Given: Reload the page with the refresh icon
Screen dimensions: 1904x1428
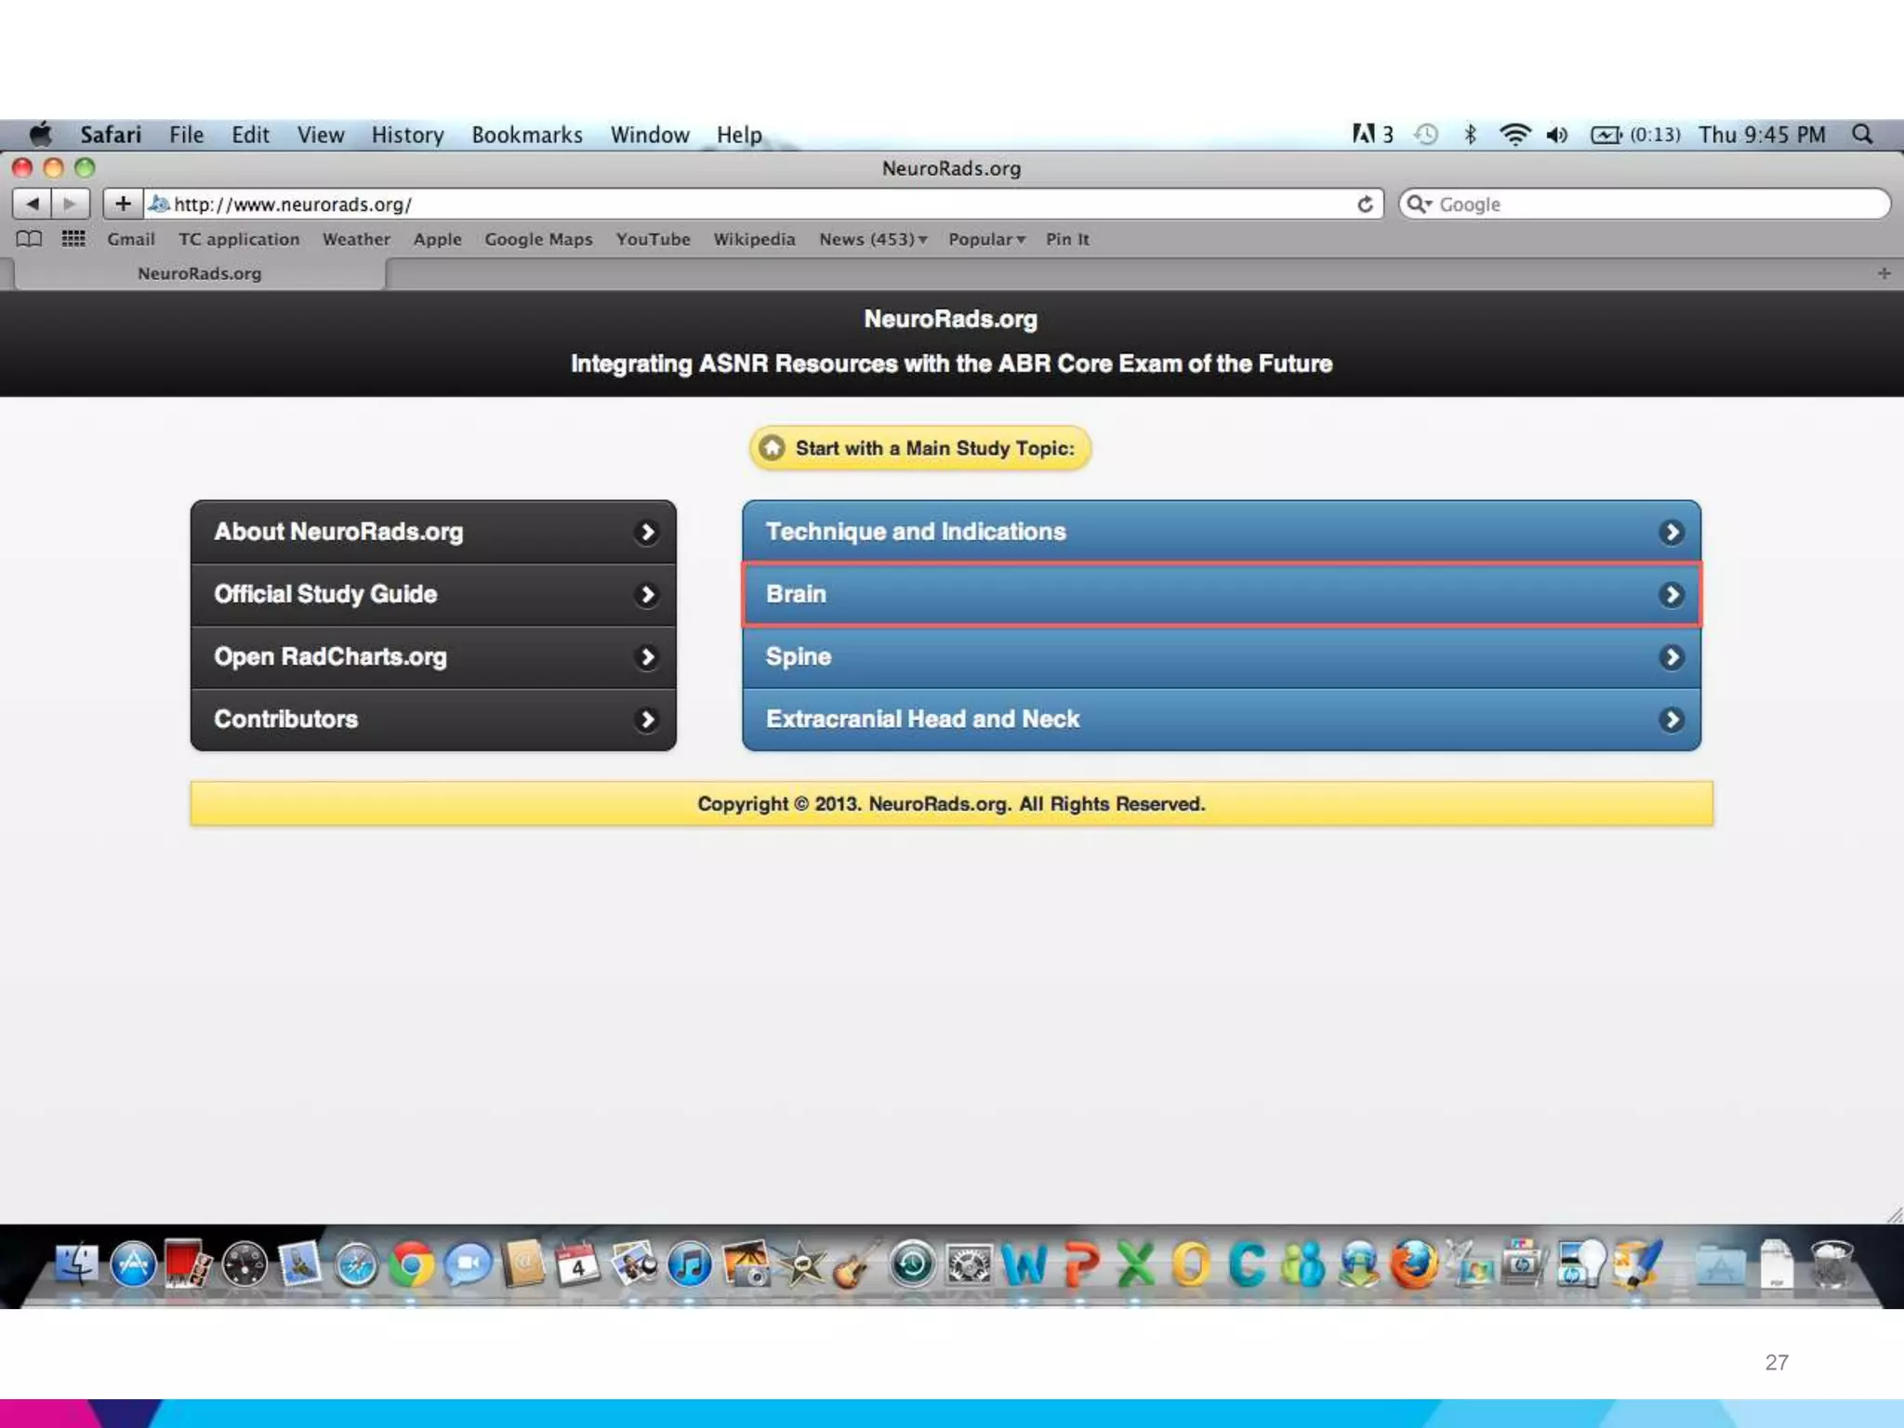Looking at the screenshot, I should (x=1365, y=204).
